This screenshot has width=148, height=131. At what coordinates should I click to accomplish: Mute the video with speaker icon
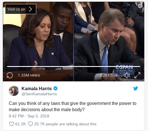pyautogui.click(x=127, y=75)
